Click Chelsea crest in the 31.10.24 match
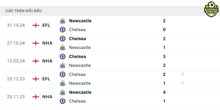 pyautogui.click(x=62, y=30)
